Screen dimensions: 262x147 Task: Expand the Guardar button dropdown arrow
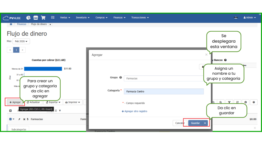pyautogui.click(x=205, y=123)
